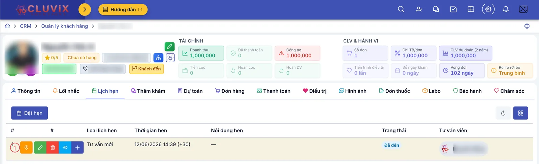The image size is (539, 164).
Task: Click green edit appointment pencil icon
Action: point(40,147)
